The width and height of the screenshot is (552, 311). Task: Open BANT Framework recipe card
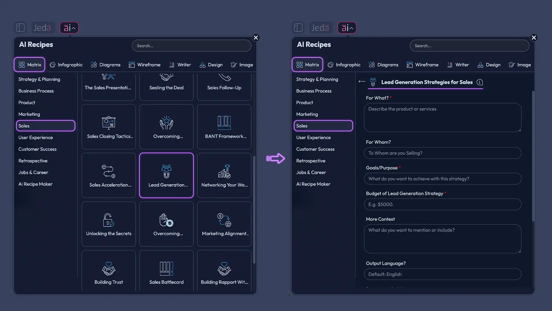click(224, 127)
